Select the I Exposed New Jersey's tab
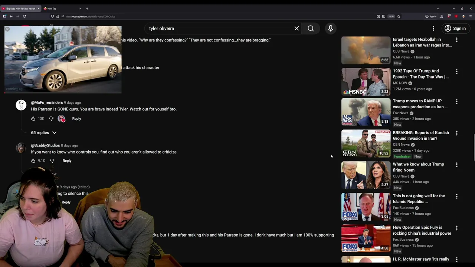Viewport: 475px width, 267px height. tap(20, 9)
